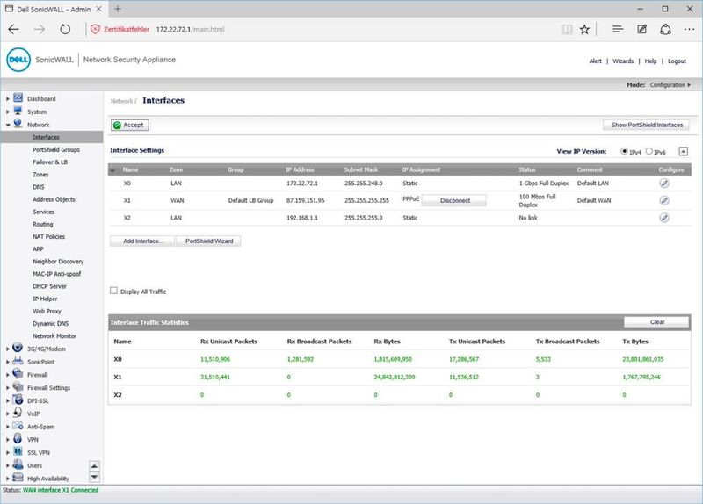Expand the VPN node arrow

tap(8, 440)
